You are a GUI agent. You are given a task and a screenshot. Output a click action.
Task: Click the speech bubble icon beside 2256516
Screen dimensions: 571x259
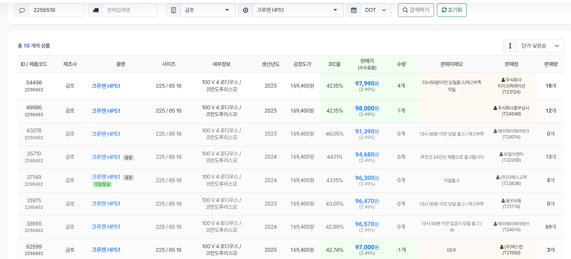tap(22, 10)
